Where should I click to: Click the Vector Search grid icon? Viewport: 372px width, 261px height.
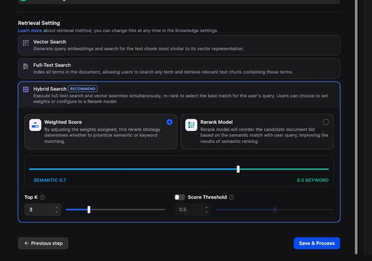coord(26,43)
